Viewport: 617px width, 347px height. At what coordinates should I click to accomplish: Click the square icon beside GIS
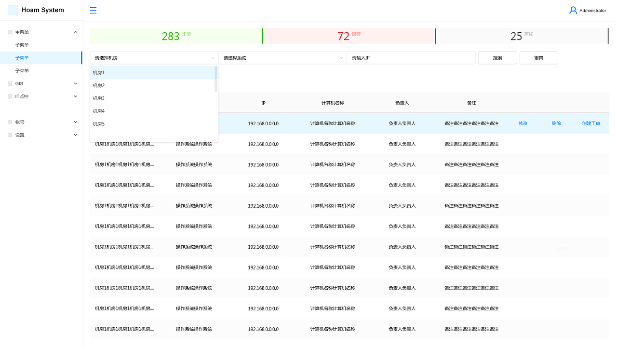pos(10,83)
